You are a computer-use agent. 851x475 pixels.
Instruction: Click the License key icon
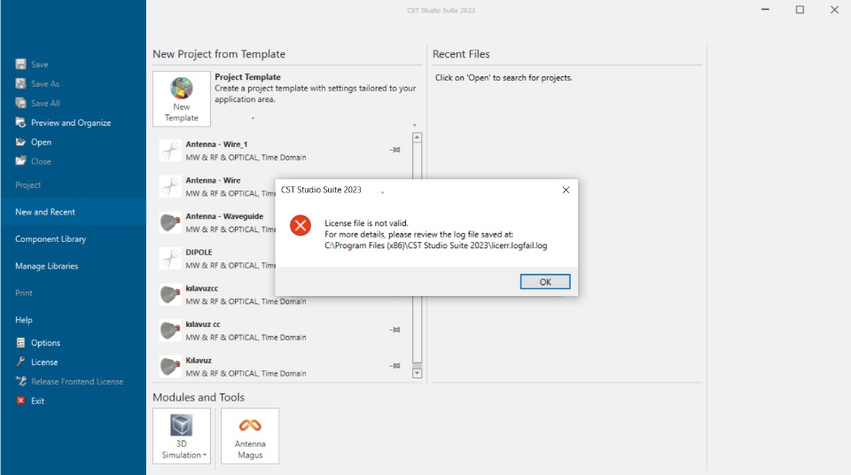point(20,362)
